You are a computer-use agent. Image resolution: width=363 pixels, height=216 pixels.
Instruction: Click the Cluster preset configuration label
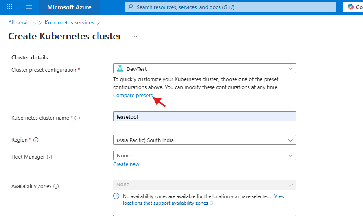(x=44, y=70)
